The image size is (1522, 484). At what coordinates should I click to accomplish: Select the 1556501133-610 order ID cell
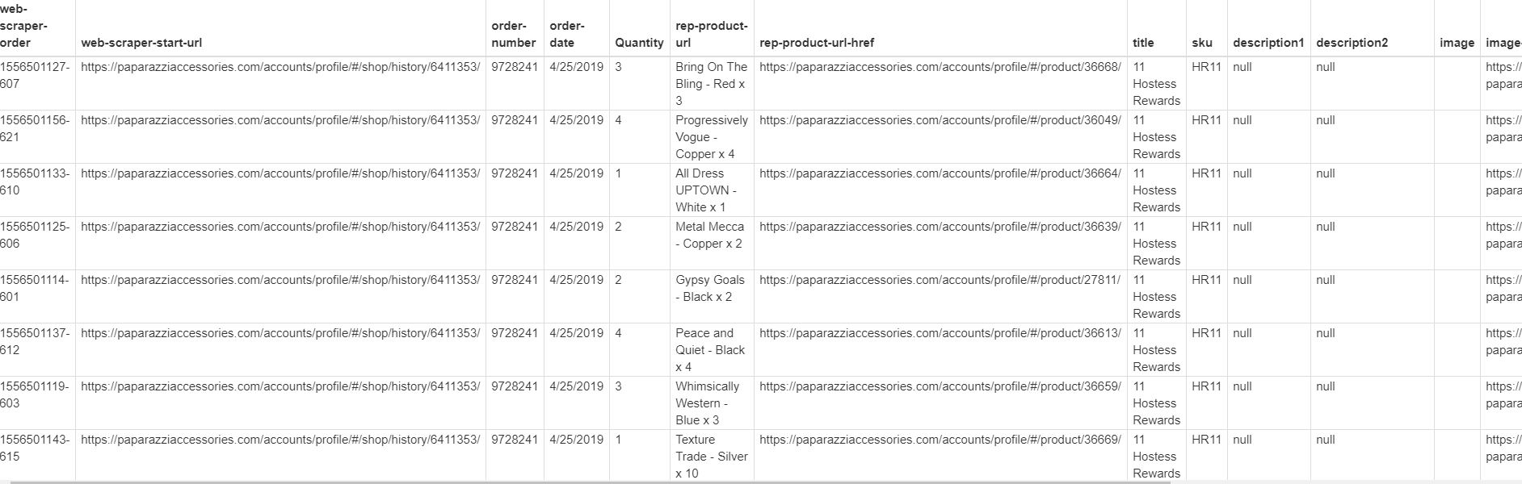click(35, 181)
